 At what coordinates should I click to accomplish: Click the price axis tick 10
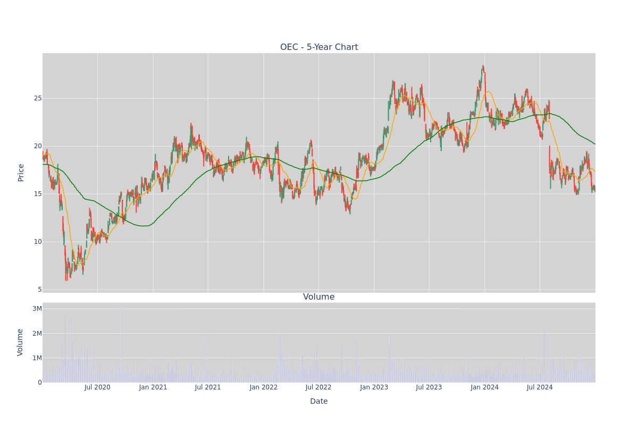(x=38, y=242)
